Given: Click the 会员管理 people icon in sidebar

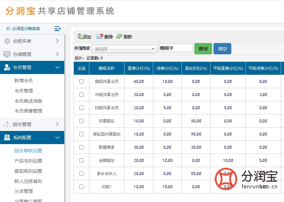Looking at the screenshot, I should tap(7, 67).
